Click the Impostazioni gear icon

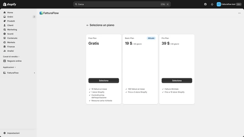[5, 133]
